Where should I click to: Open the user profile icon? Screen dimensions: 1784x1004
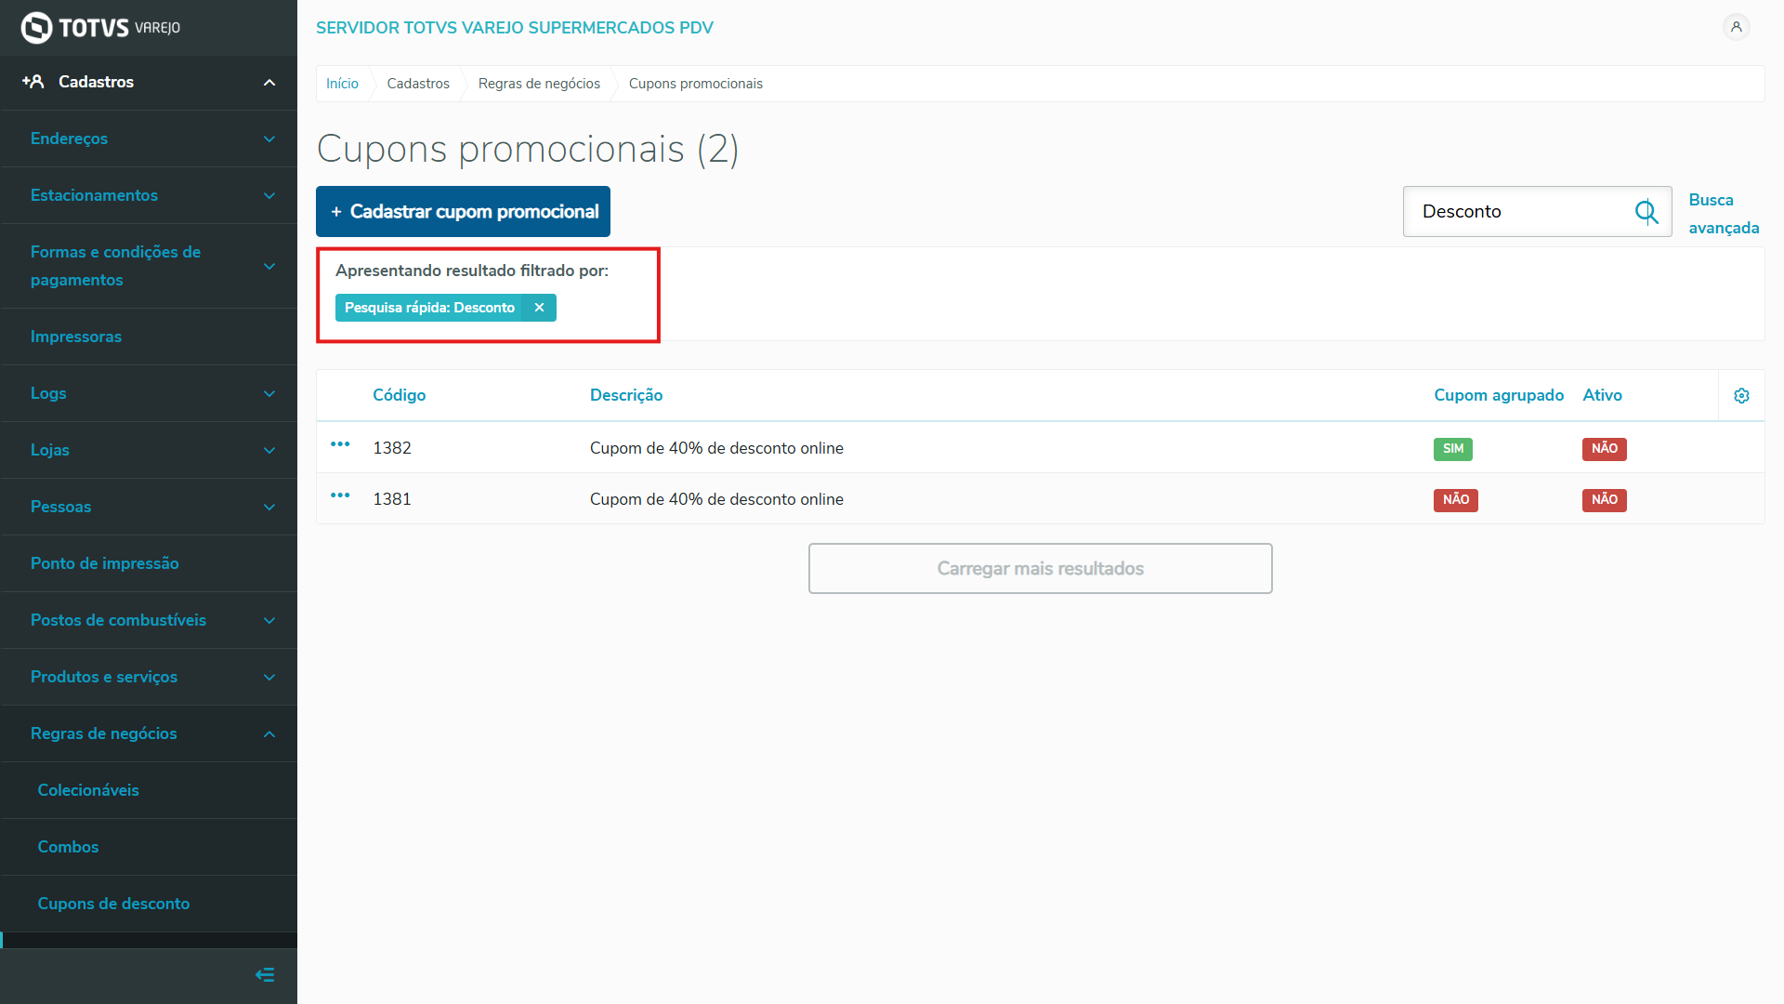(x=1736, y=27)
